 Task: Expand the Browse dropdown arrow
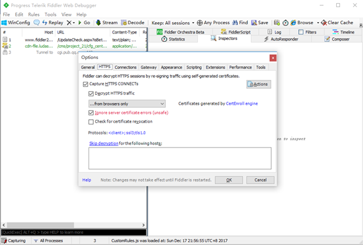tap(318, 23)
